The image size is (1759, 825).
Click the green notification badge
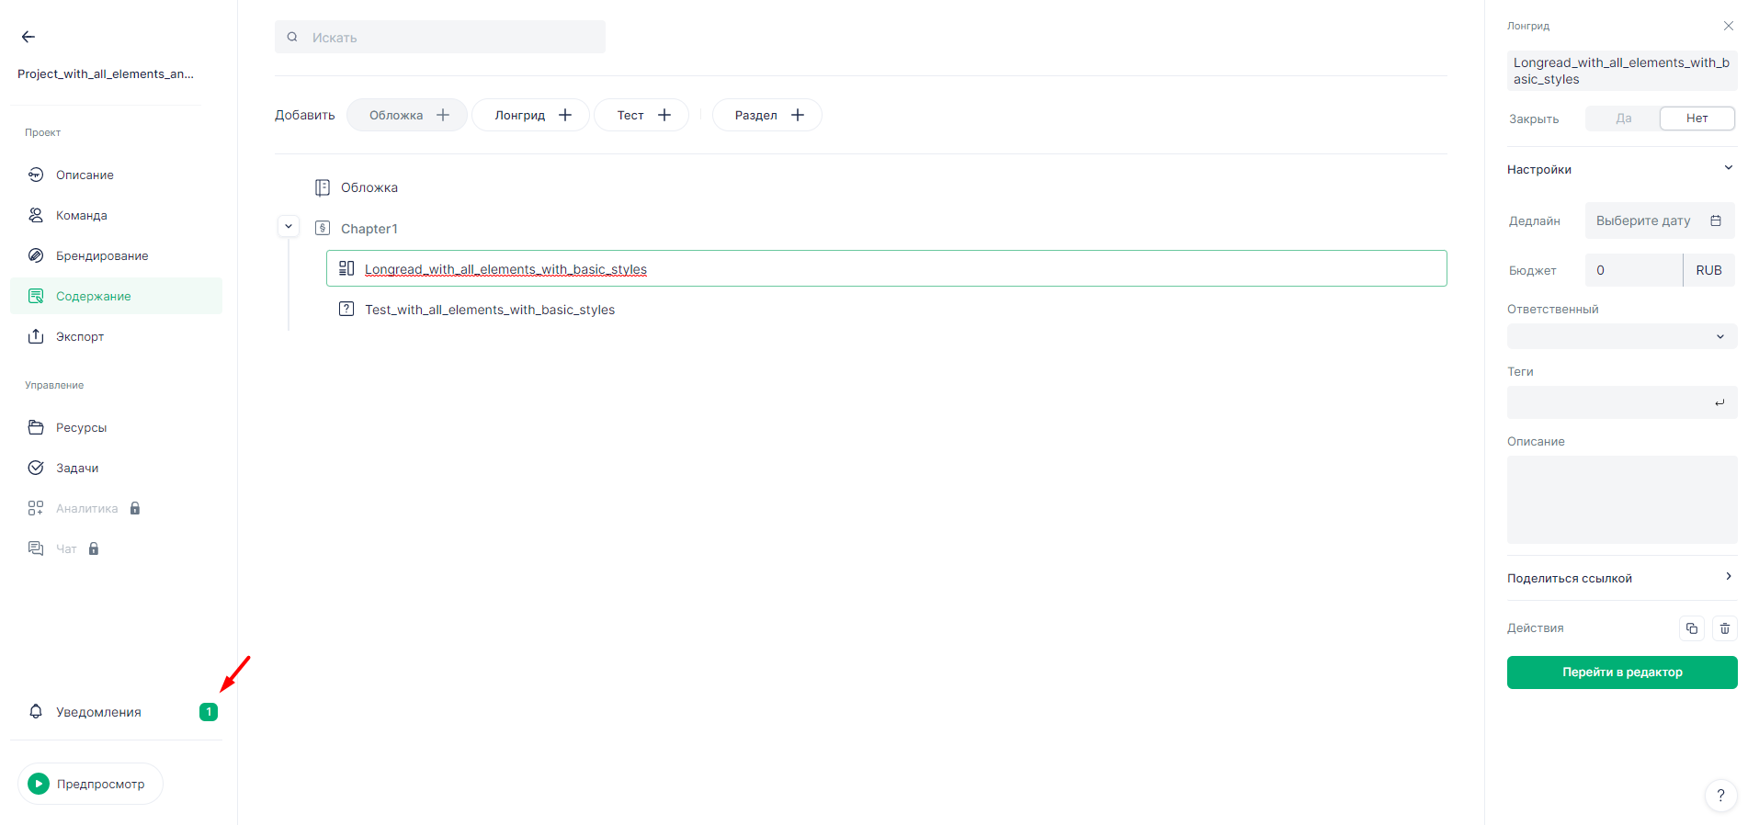point(209,712)
